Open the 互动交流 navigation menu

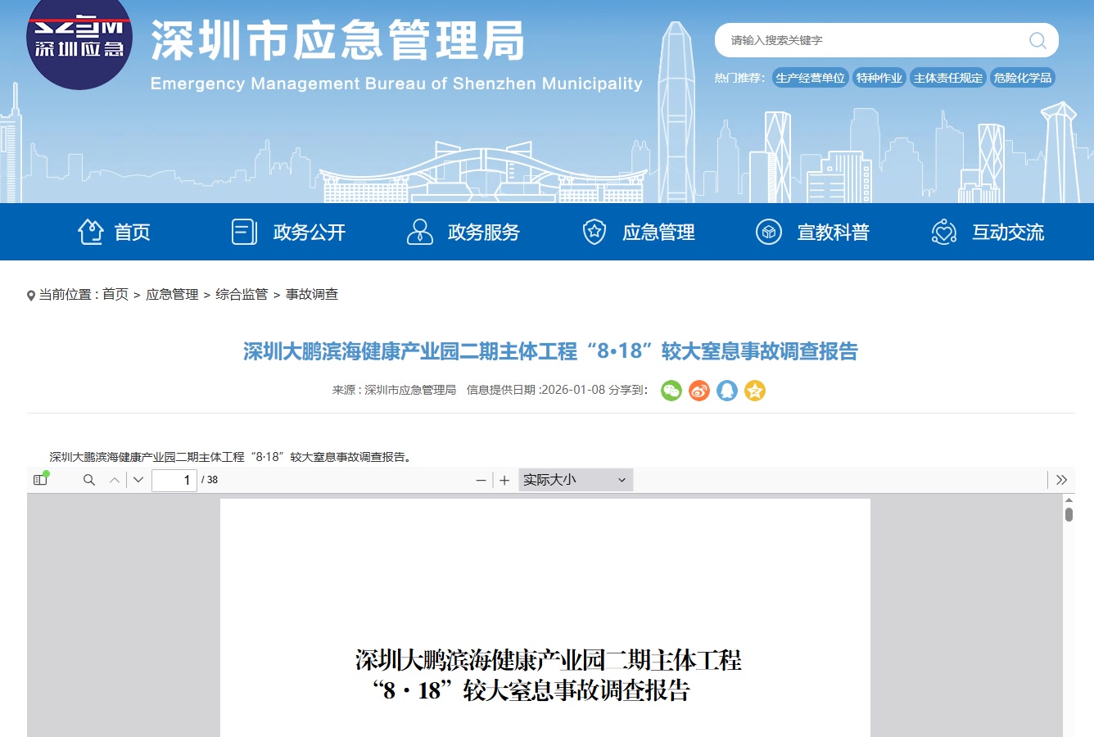click(x=988, y=233)
